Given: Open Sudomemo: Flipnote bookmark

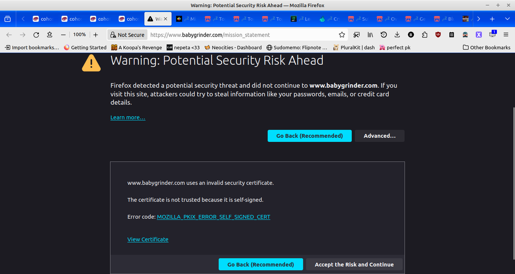Looking at the screenshot, I should [297, 47].
